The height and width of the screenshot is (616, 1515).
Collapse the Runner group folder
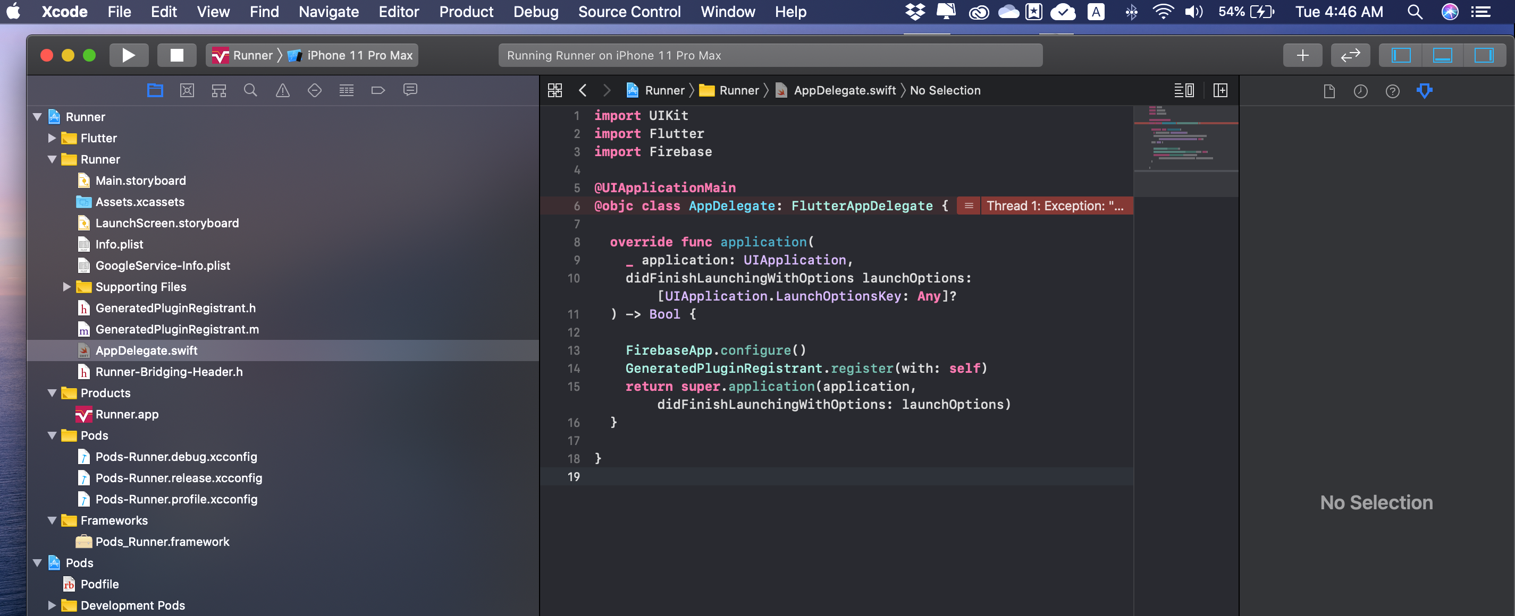[52, 159]
